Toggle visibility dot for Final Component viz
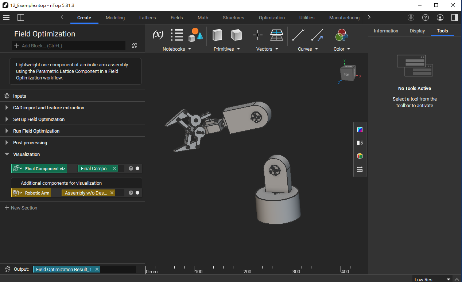 (137, 168)
